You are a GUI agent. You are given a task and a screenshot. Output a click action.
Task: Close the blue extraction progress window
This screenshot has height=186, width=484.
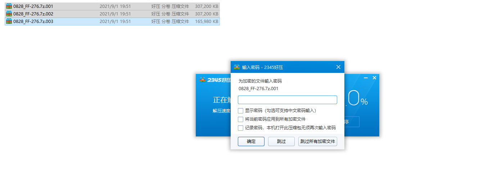click(374, 78)
